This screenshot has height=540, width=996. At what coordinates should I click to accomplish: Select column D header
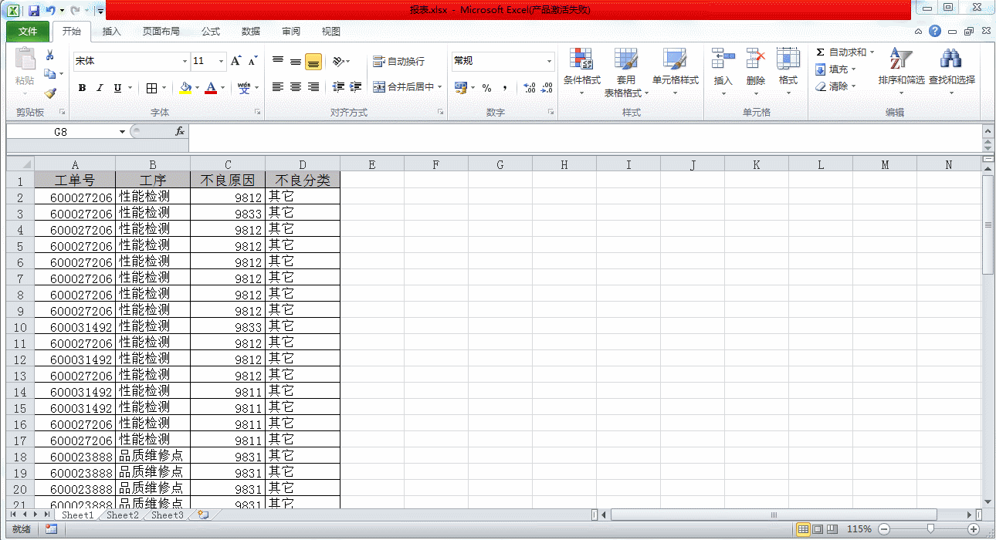[x=303, y=164]
